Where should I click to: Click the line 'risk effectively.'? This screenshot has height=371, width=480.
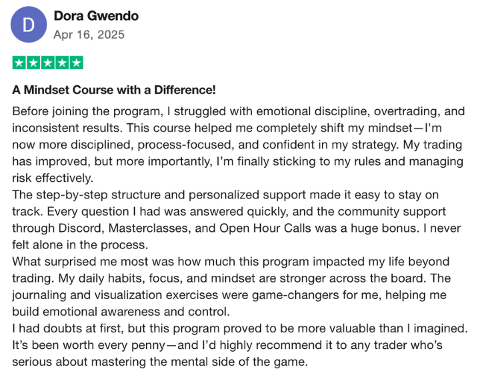coord(53,178)
